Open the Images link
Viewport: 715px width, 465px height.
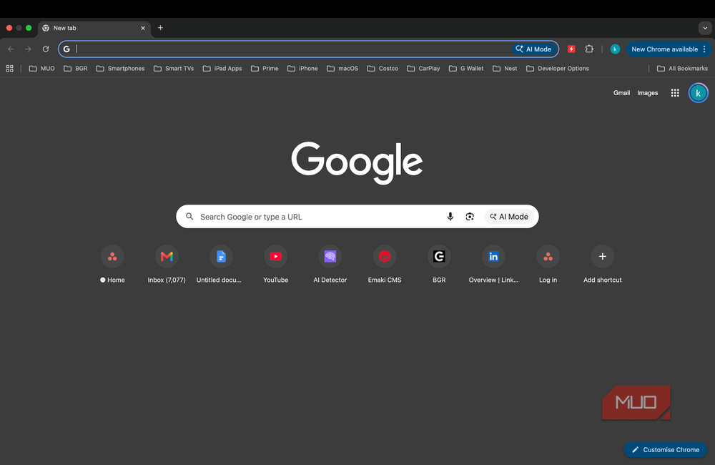(x=648, y=92)
